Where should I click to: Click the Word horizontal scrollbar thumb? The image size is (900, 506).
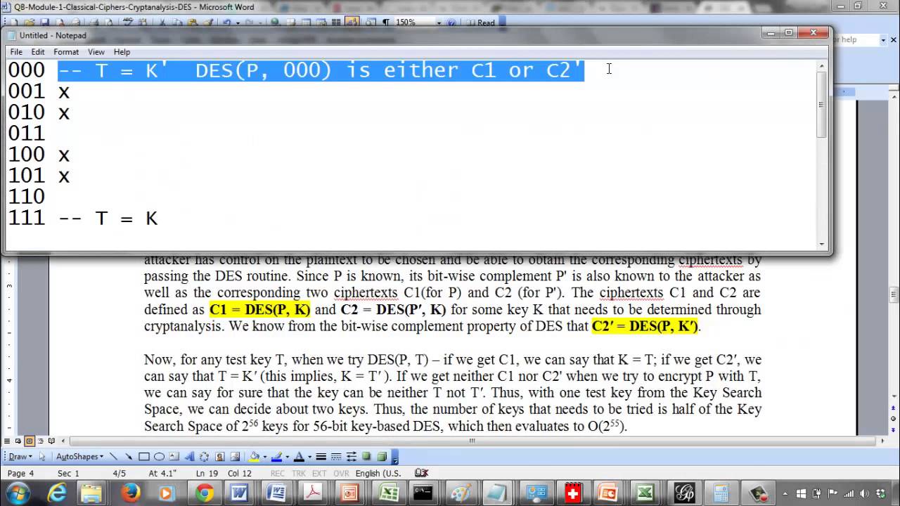click(472, 441)
